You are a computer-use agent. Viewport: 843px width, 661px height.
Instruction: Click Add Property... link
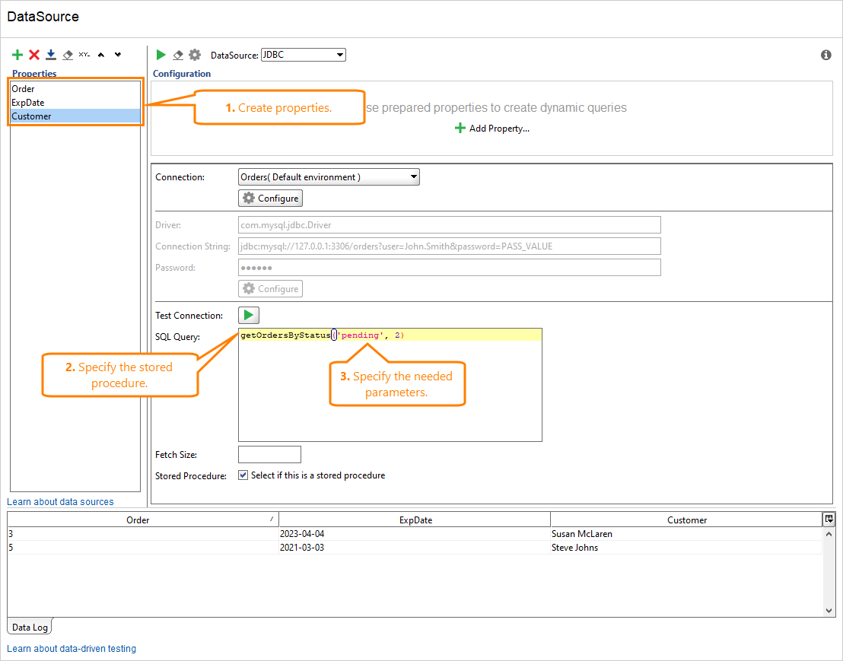coord(492,129)
